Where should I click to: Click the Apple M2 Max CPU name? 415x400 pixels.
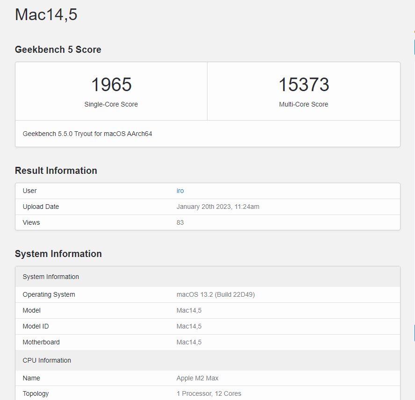coord(197,378)
